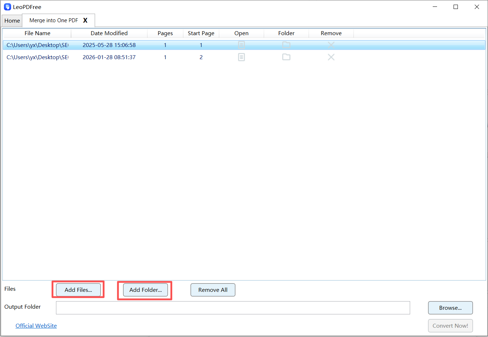The height and width of the screenshot is (337, 488).
Task: Select the file path in the second row
Action: (37, 57)
